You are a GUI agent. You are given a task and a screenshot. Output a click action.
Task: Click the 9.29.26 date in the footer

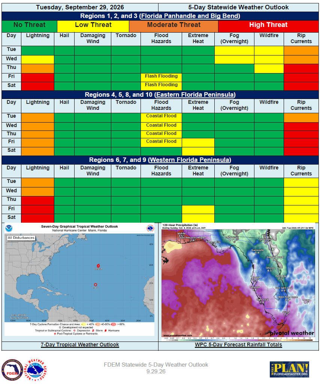[x=156, y=372]
